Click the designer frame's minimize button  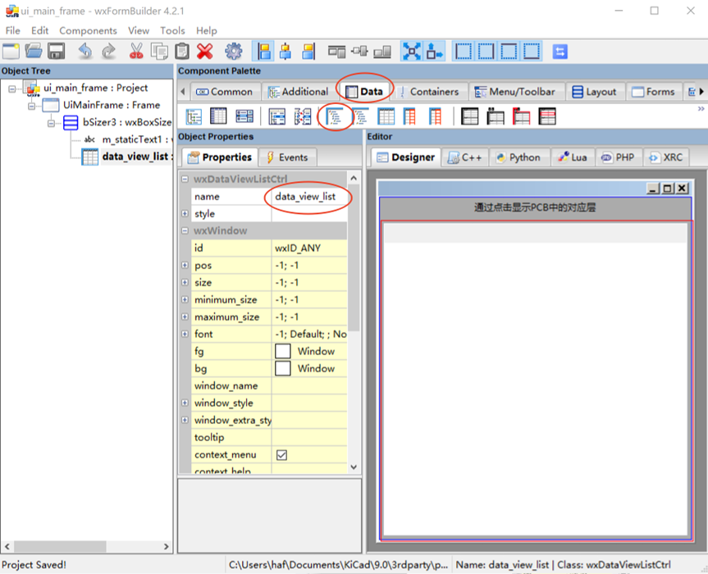coord(653,188)
